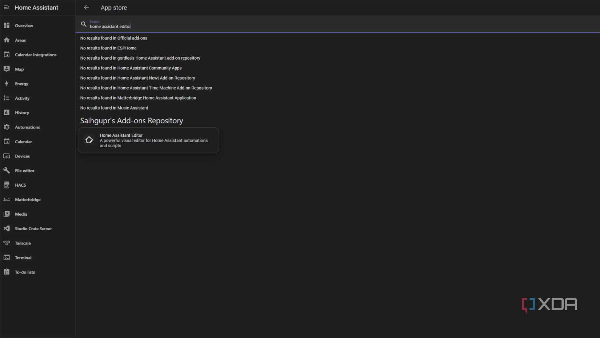This screenshot has height=338, width=600.
Task: Go back using the arrow icon
Action: pyautogui.click(x=86, y=7)
